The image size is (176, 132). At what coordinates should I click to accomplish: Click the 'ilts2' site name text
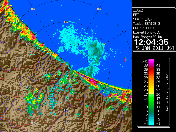(x=138, y=10)
